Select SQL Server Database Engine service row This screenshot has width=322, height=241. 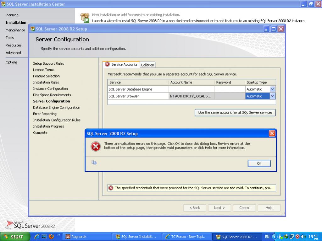tap(138, 89)
